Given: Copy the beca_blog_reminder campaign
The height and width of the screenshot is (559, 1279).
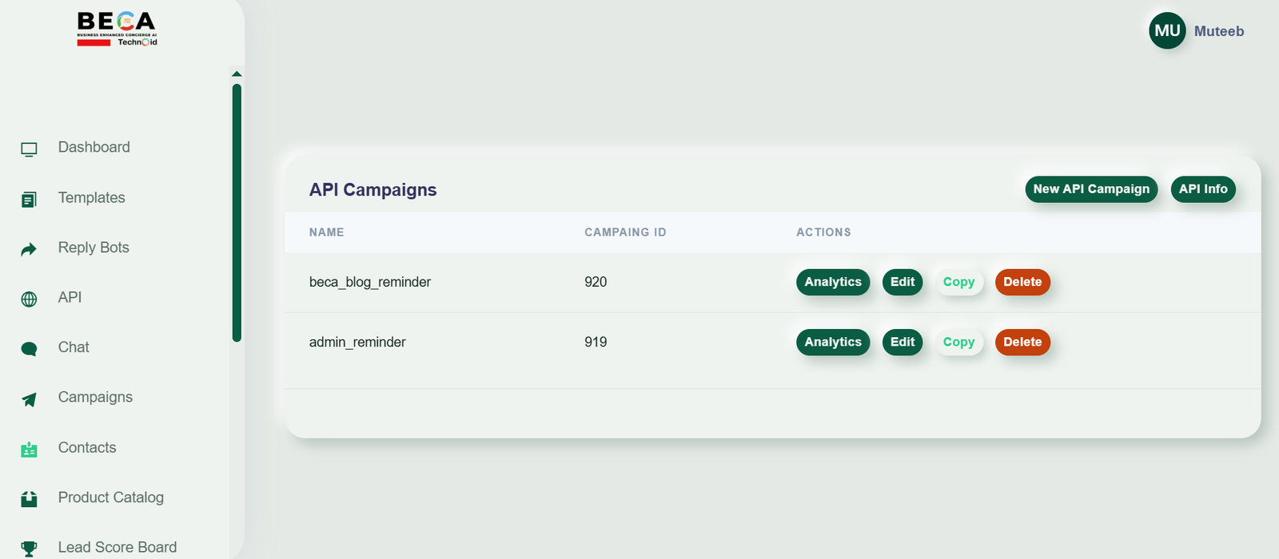Looking at the screenshot, I should [x=958, y=282].
